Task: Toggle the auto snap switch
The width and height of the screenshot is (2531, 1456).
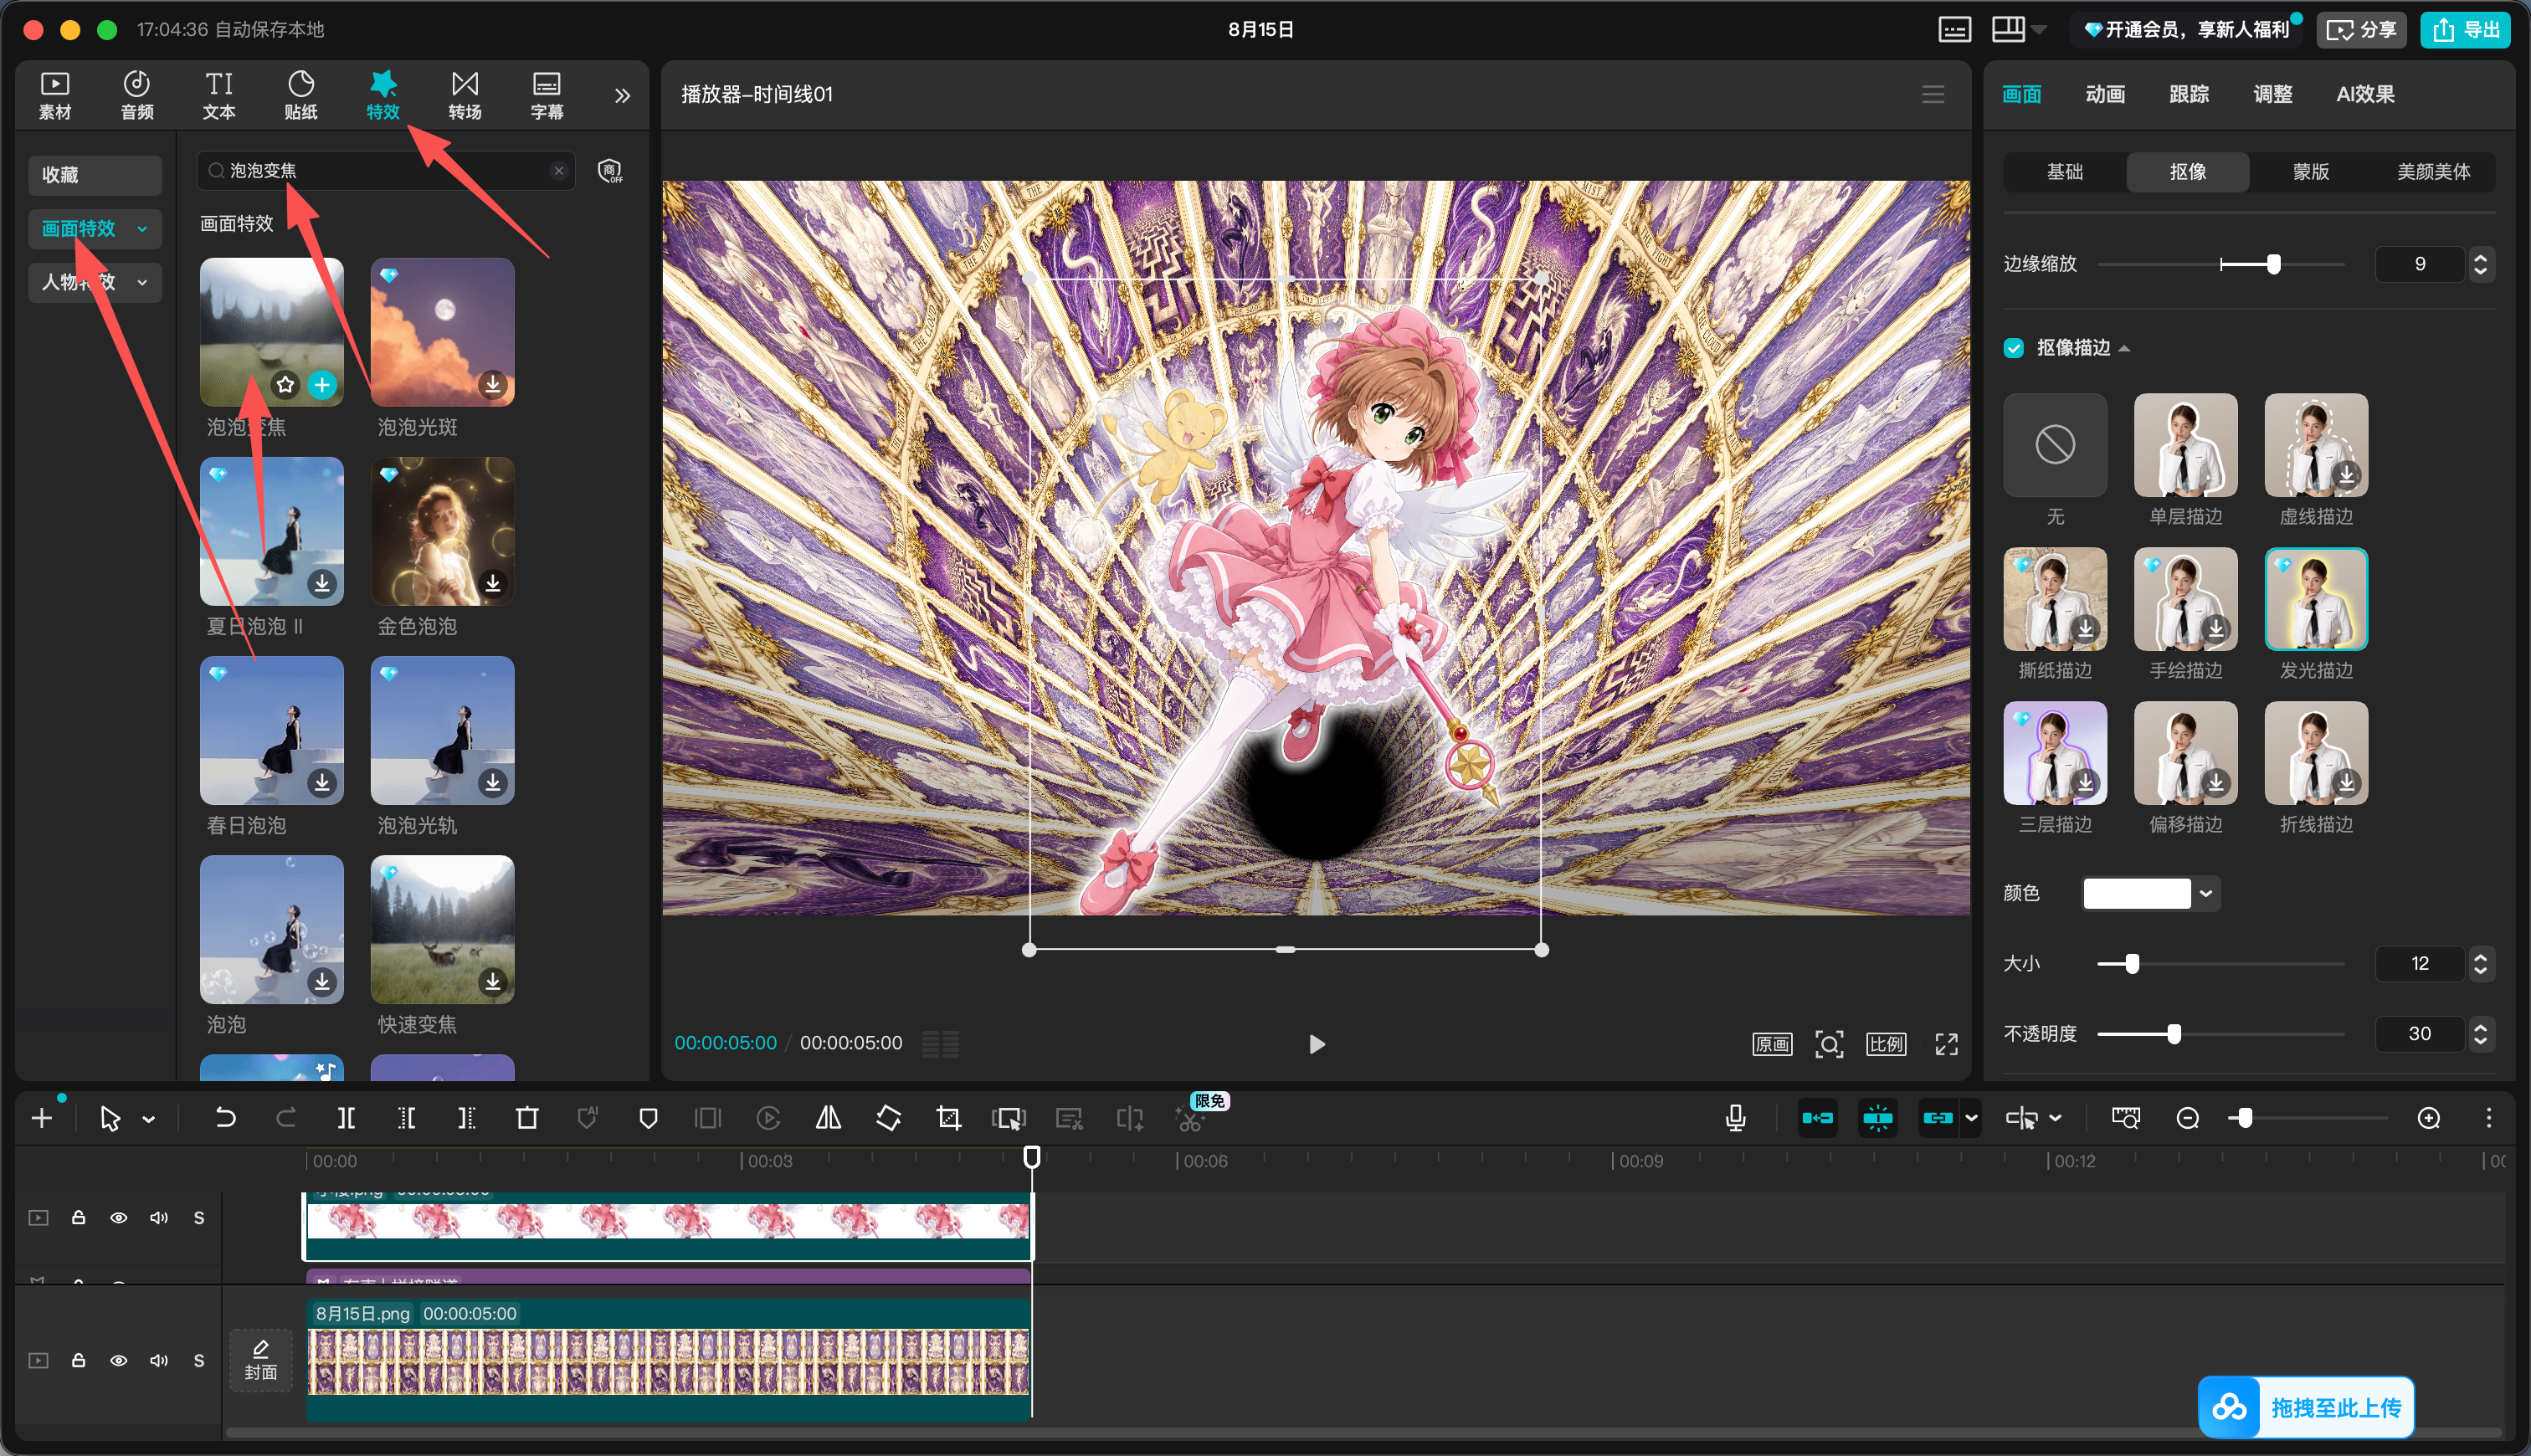Action: pos(1878,1118)
